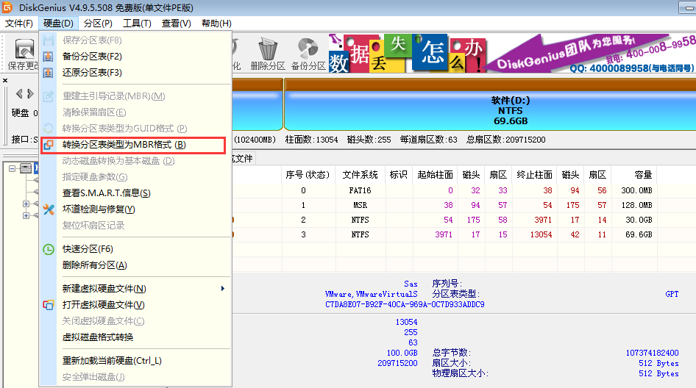
Task: Open 坏道检测与修复 bad sector tool
Action: tap(98, 209)
